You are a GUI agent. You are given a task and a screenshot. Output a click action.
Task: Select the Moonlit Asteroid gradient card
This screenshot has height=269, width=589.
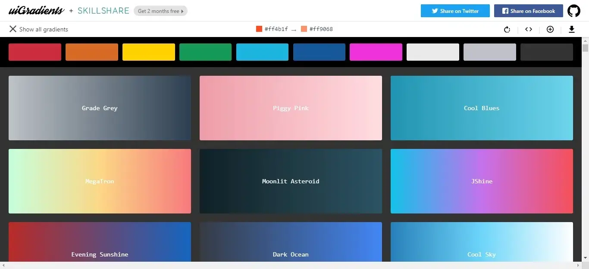click(291, 181)
